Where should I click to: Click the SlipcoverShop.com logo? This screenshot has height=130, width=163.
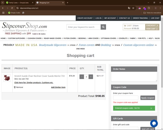(24, 28)
